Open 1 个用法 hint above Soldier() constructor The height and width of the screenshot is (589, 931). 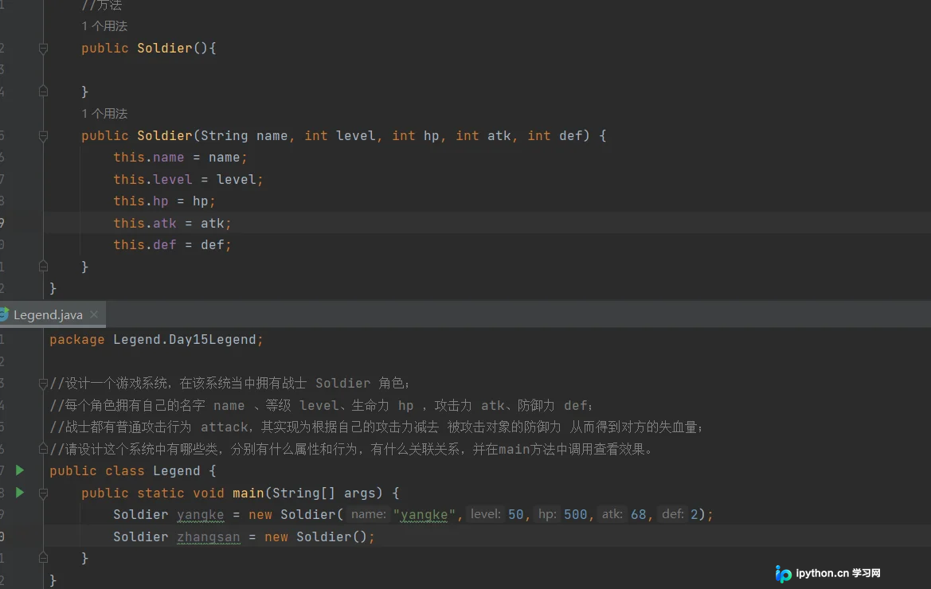tap(104, 26)
